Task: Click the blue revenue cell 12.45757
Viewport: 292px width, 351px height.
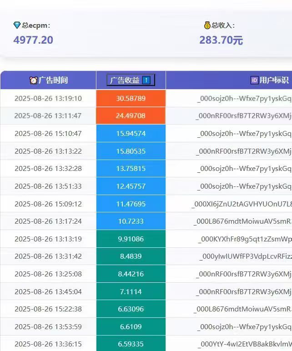Action: [x=131, y=186]
